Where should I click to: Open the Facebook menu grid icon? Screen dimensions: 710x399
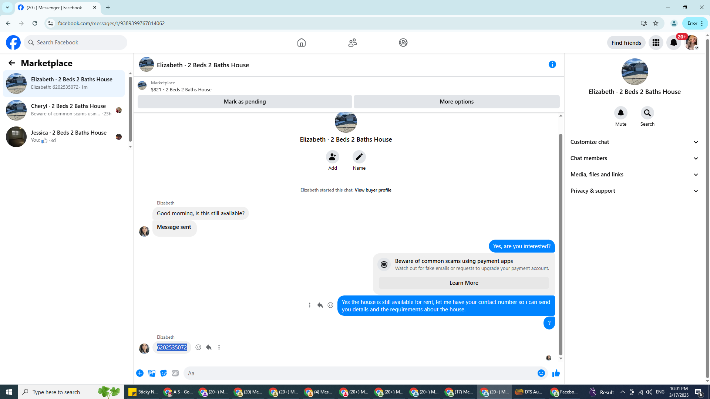point(656,43)
